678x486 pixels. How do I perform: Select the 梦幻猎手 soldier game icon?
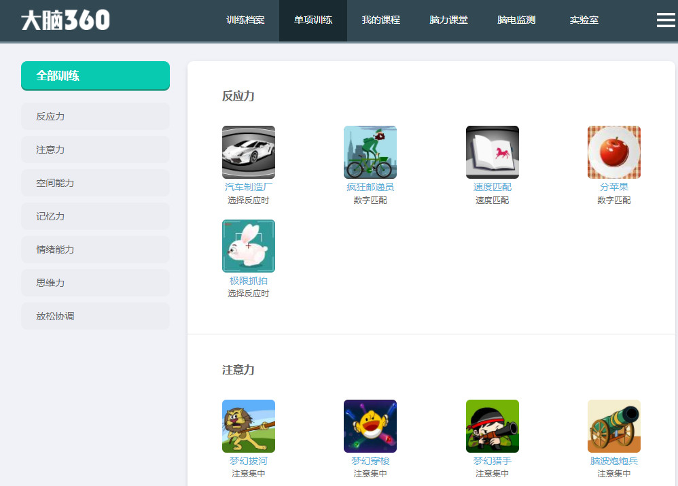(492, 426)
